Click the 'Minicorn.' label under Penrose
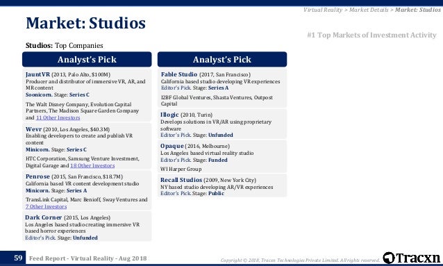This screenshot has width=443, height=266. pyautogui.click(x=37, y=190)
